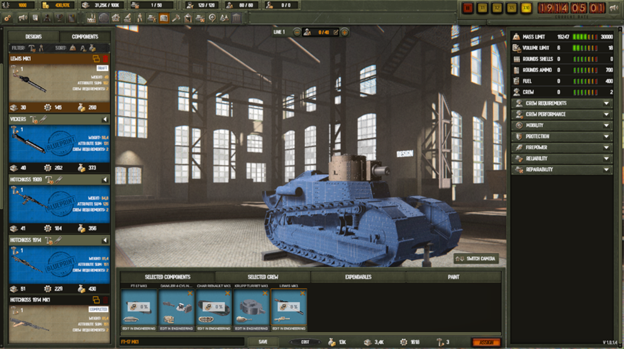Duplicate the Hotchkiss 1914 MK1 design
This screenshot has width=624, height=349.
pos(96,300)
